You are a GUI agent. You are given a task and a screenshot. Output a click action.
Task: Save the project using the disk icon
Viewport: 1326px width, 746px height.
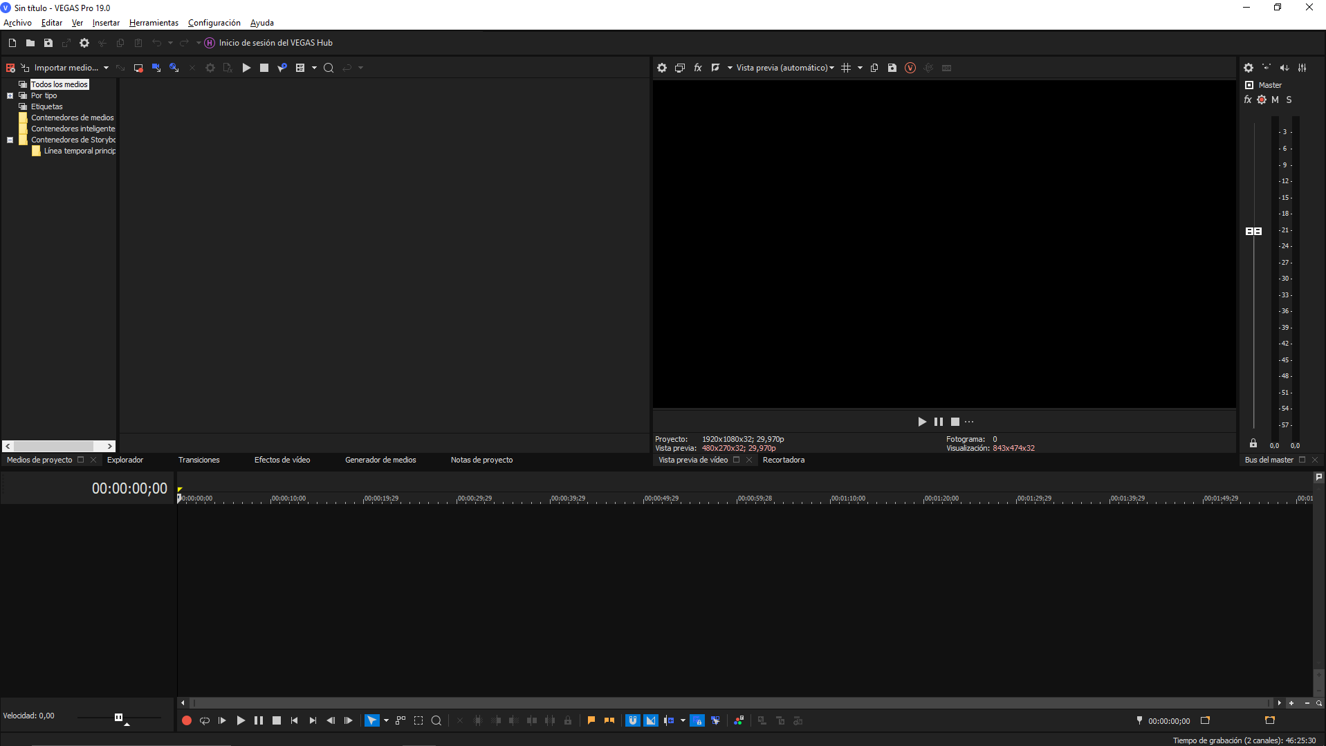click(x=48, y=43)
